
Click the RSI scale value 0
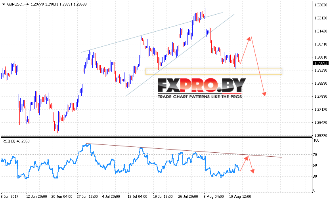click(x=314, y=190)
